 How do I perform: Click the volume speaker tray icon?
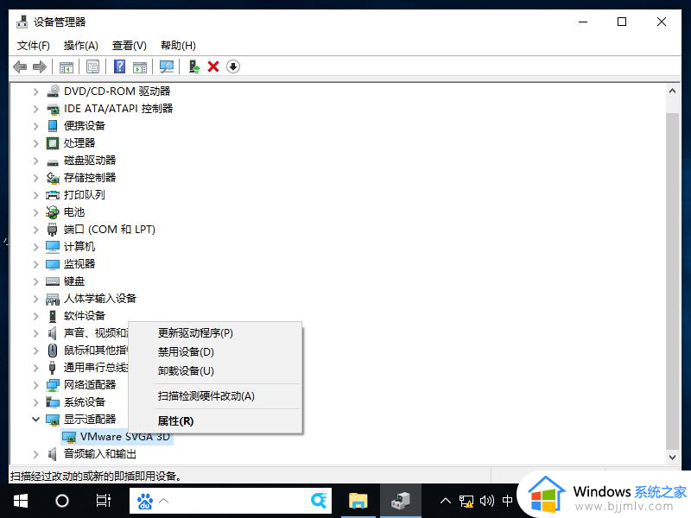pos(486,501)
